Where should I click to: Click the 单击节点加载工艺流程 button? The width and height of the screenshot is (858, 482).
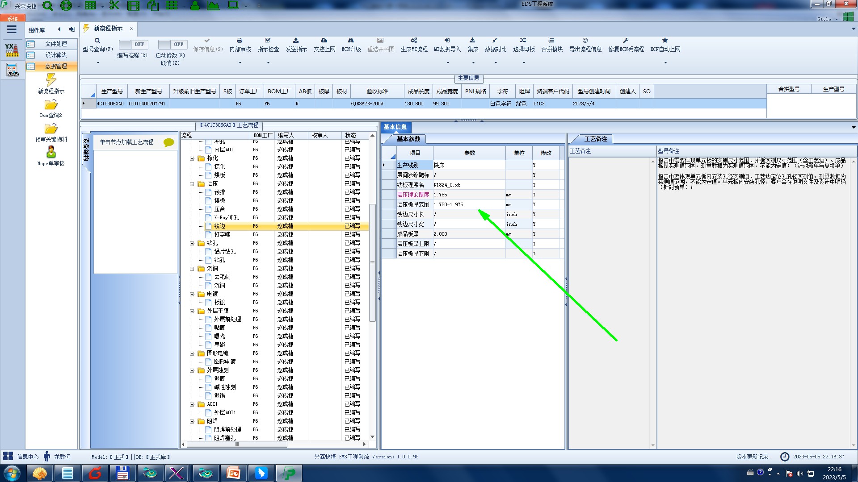(126, 142)
